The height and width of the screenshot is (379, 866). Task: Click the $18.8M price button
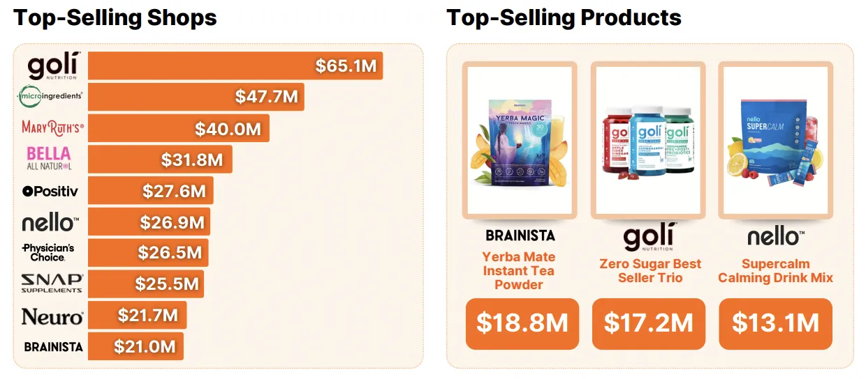[x=522, y=323]
